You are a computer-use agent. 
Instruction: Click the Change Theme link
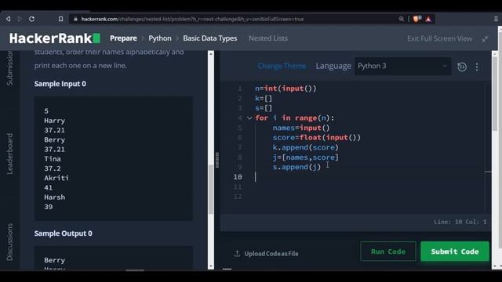[282, 66]
